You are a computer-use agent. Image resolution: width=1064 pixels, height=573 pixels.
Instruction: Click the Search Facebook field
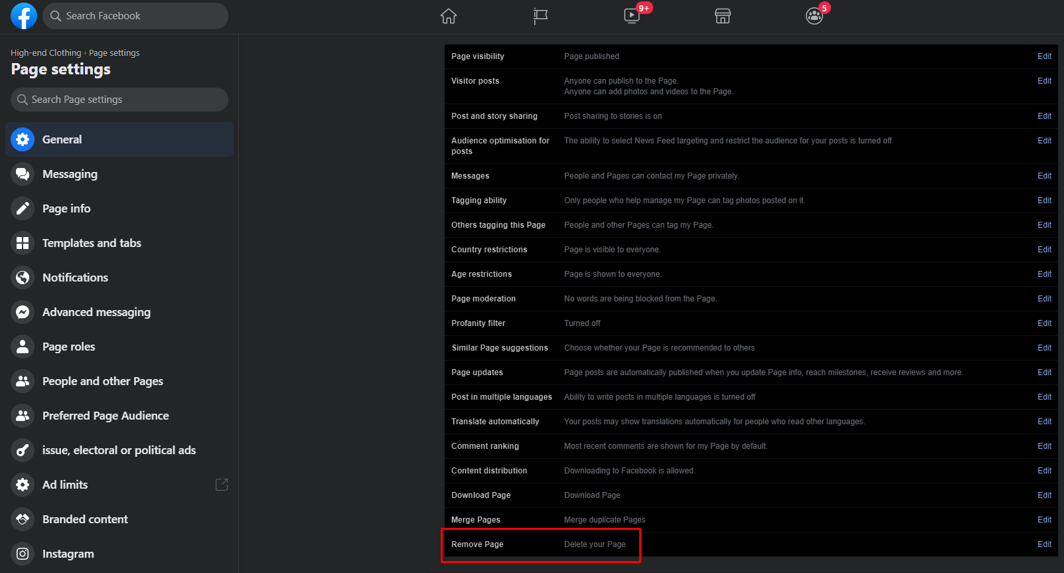click(x=136, y=16)
